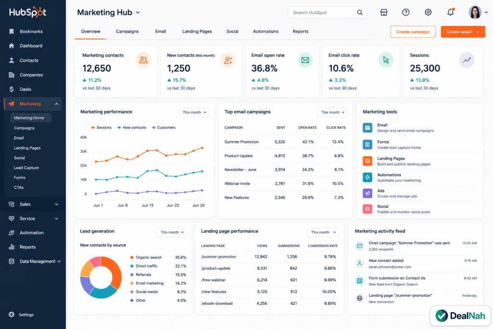Open Reports in the sidebar
Viewport: 493px width, 329px height.
tap(27, 247)
